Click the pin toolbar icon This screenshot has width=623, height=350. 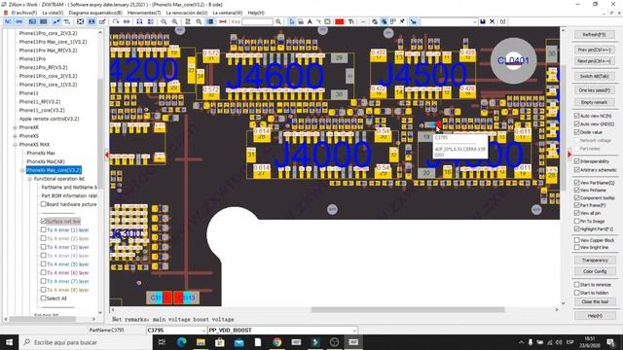(402, 21)
